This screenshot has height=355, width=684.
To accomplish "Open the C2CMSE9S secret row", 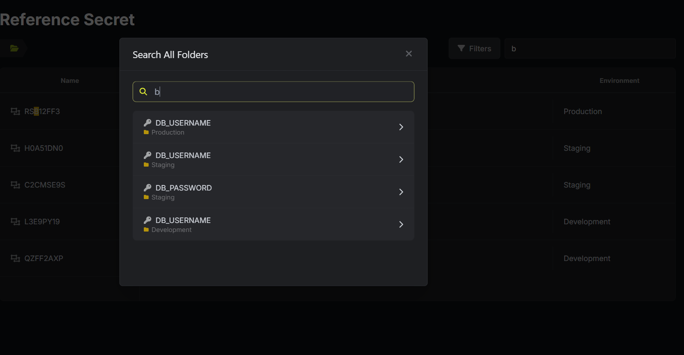I will click(x=45, y=185).
